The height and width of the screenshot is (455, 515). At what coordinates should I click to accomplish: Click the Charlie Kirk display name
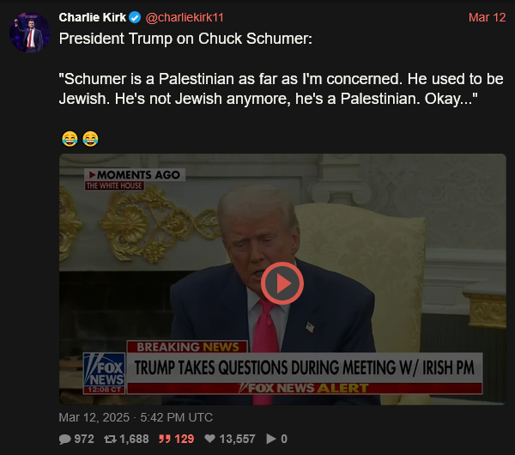point(93,17)
